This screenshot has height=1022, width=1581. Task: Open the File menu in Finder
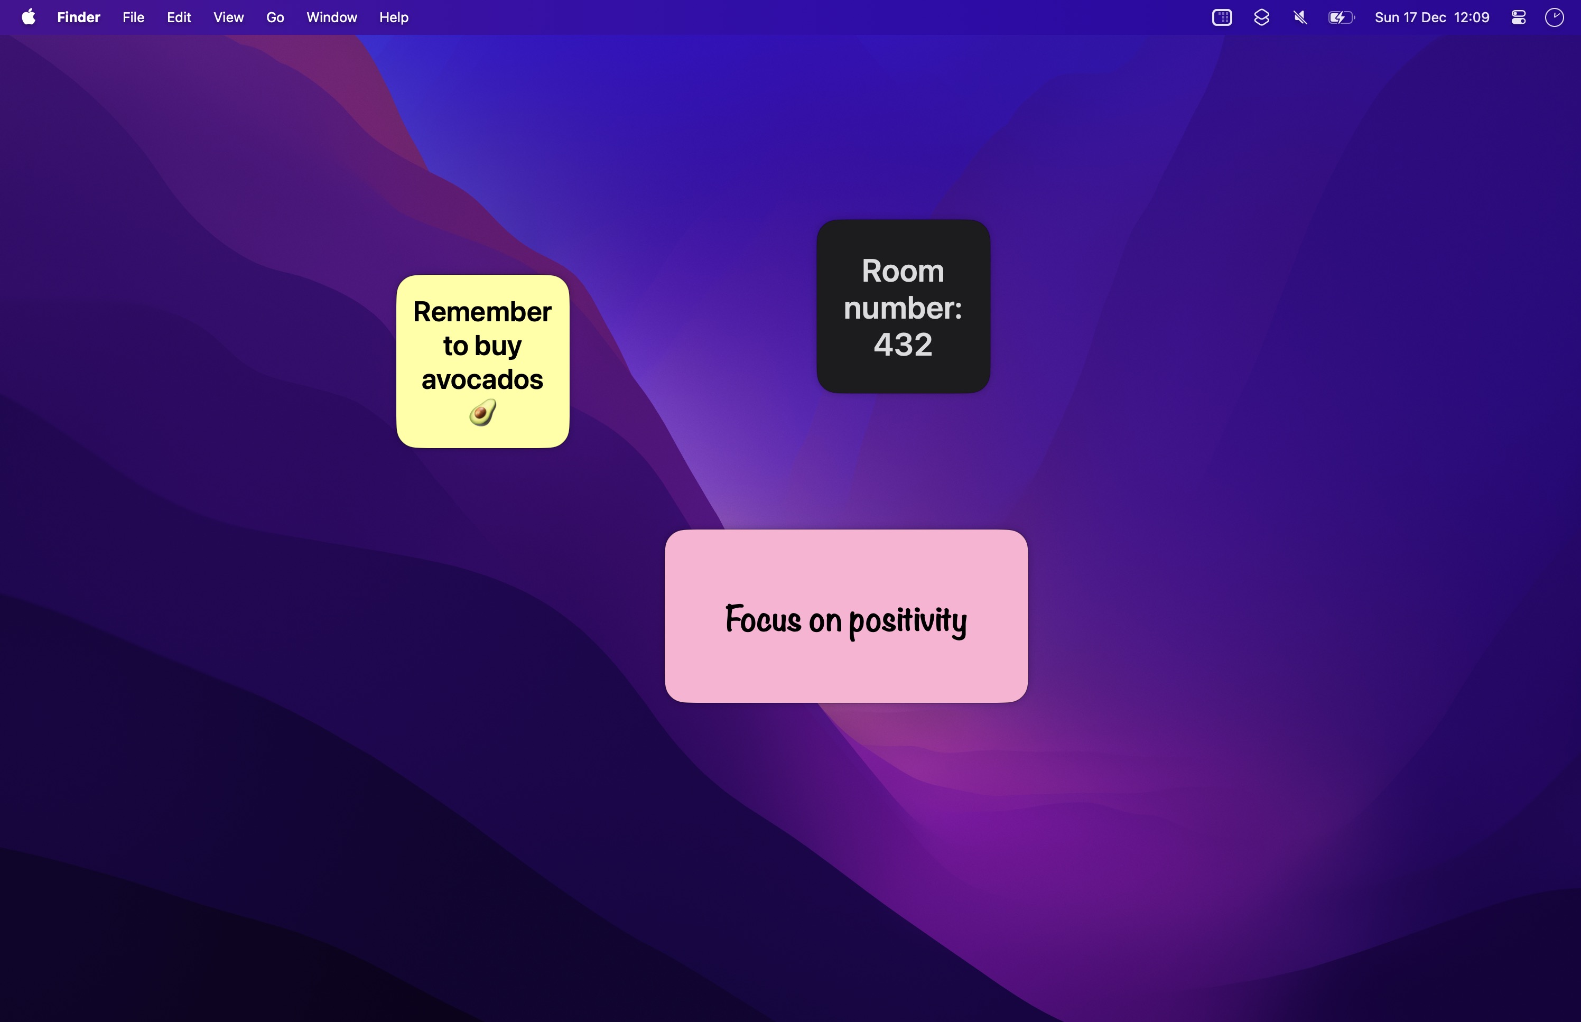[x=134, y=17]
